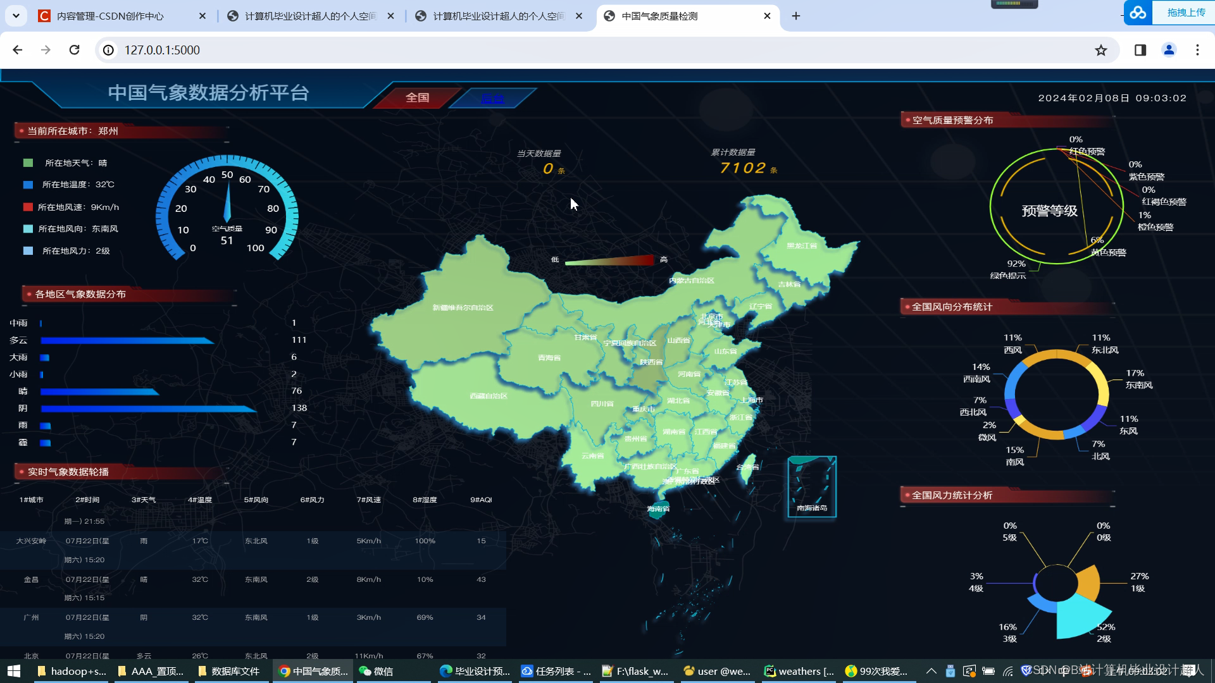The height and width of the screenshot is (683, 1215).
Task: Select the 全国 dashboard tab
Action: [x=417, y=97]
